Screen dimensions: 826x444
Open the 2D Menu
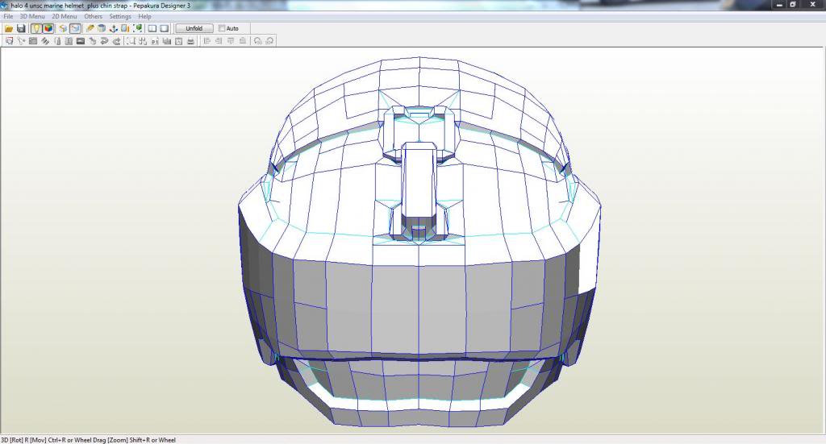click(x=65, y=16)
